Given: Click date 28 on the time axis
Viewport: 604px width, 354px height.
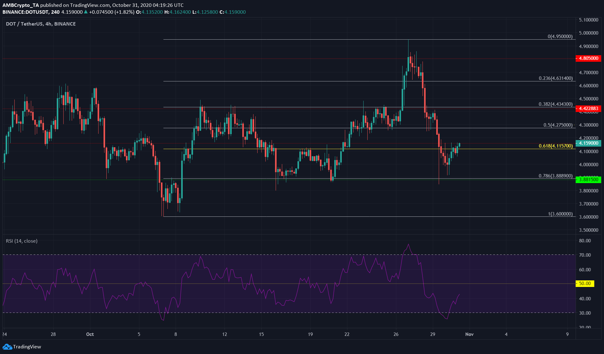Looking at the screenshot, I should coord(53,334).
